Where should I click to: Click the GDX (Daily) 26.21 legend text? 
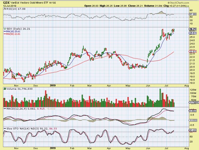point(18,29)
